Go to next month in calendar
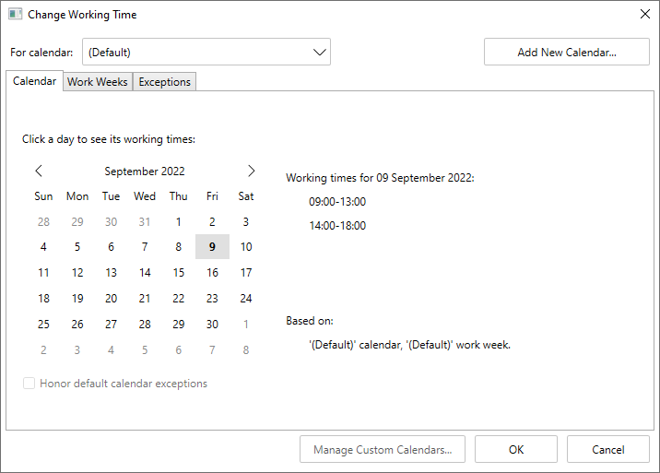This screenshot has width=660, height=473. click(251, 171)
